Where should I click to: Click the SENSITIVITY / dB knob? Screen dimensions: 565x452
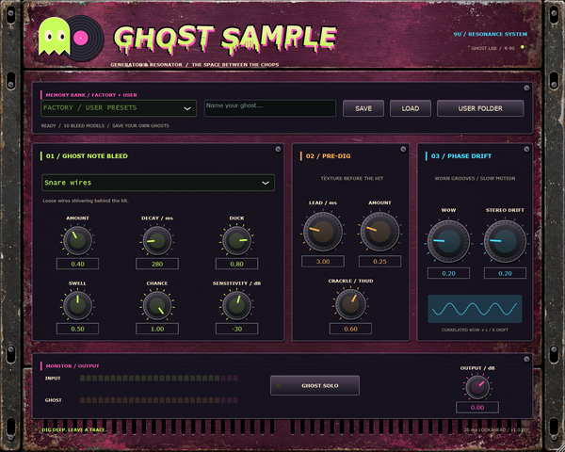coord(236,306)
